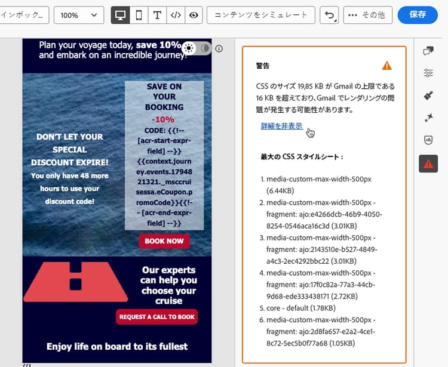Screen dimensions: 448x367
Task: Click the BOOK NOW button in email
Action: point(164,241)
